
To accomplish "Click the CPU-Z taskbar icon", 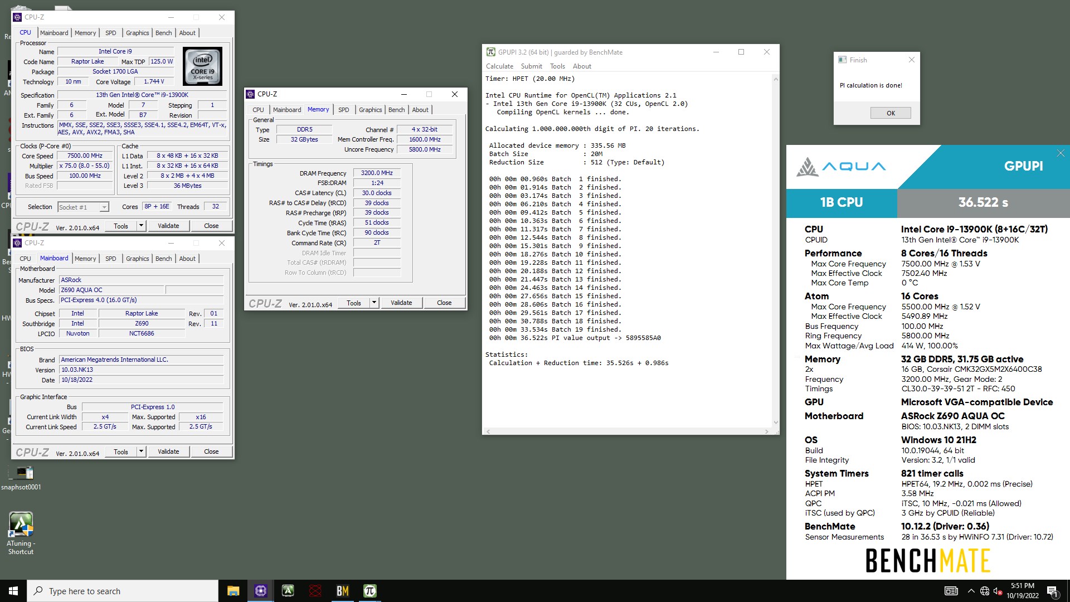I will coord(260,591).
